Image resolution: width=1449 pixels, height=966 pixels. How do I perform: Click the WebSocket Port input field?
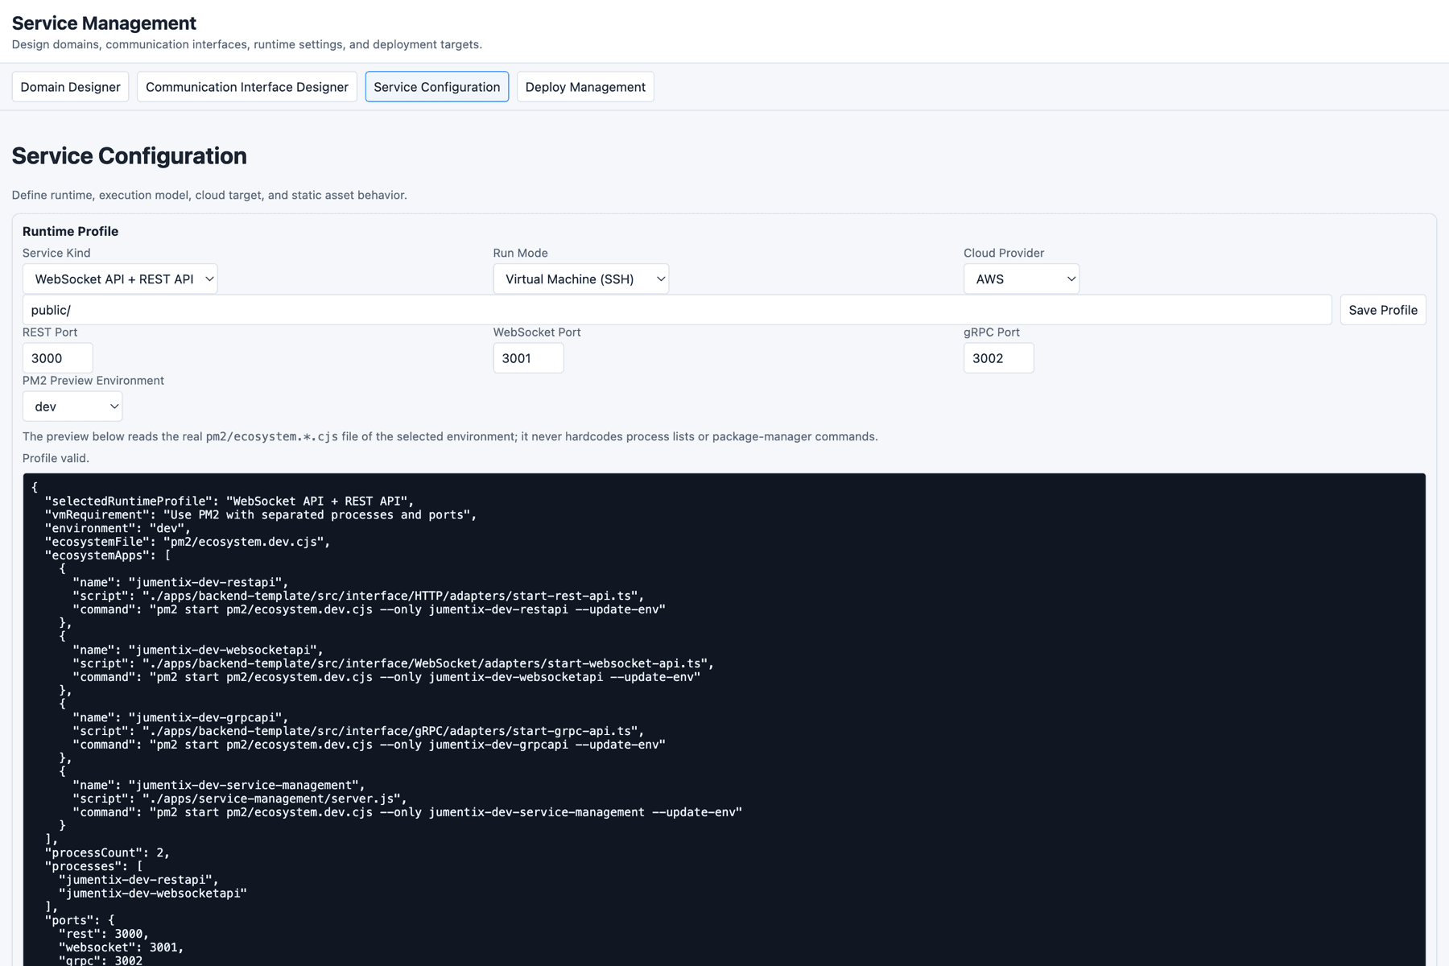point(528,358)
